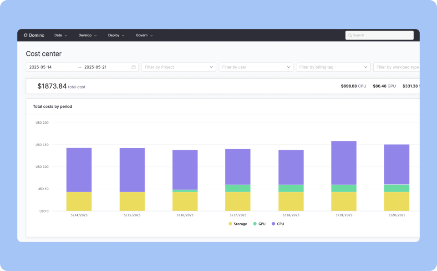Open the Deploy menu
Screen dimensions: 437x271
pyautogui.click(x=116, y=35)
